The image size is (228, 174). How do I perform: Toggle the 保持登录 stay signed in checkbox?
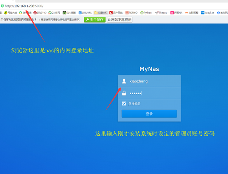[x=124, y=104]
